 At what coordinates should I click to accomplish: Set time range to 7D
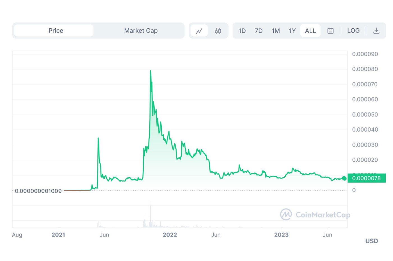[x=259, y=31]
